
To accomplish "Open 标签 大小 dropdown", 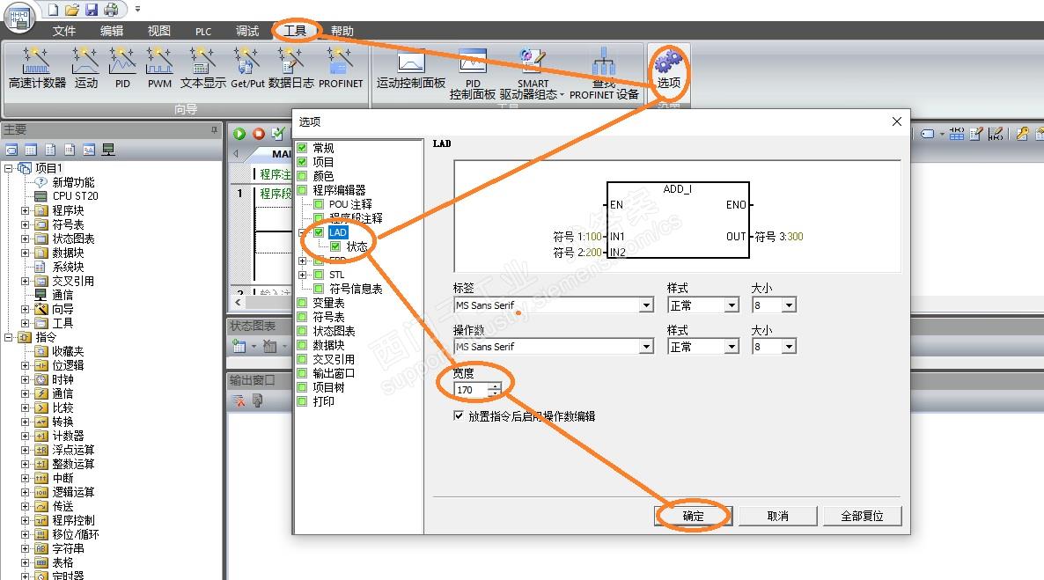I will click(x=789, y=305).
